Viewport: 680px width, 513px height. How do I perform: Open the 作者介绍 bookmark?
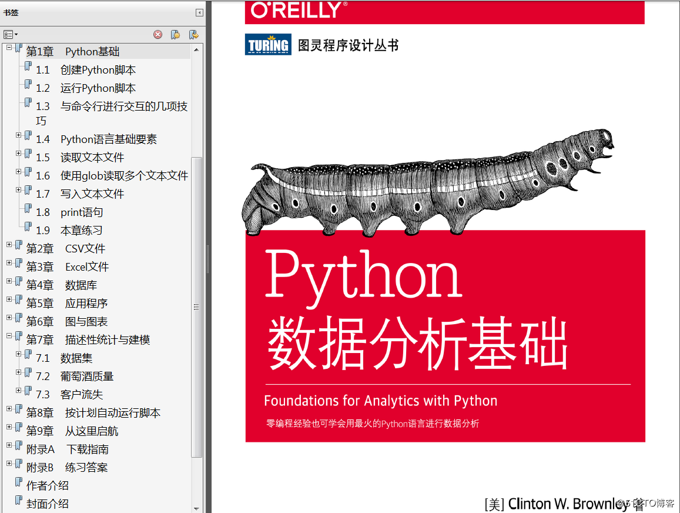pos(47,486)
